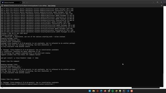The height and width of the screenshot is (93, 166).
Task: Expand the new tab profile dropdown arrow
Action: pos(27,2)
